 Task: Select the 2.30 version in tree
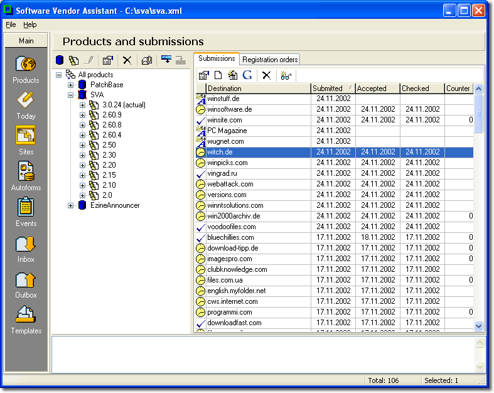point(109,155)
